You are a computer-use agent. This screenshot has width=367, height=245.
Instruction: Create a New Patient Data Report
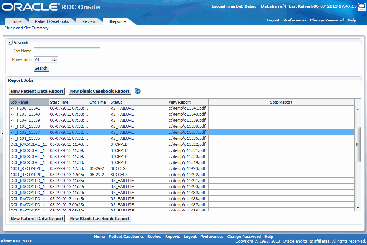point(37,91)
